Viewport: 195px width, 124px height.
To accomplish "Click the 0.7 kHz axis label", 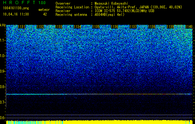I will [x=2, y=102].
